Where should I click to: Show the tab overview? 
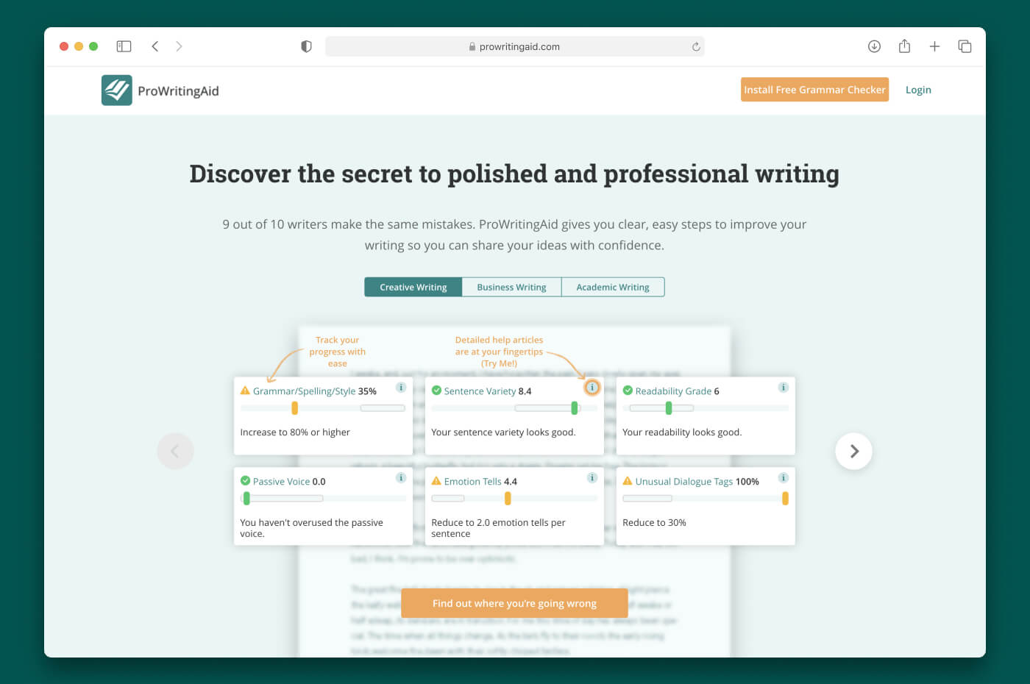pos(965,46)
